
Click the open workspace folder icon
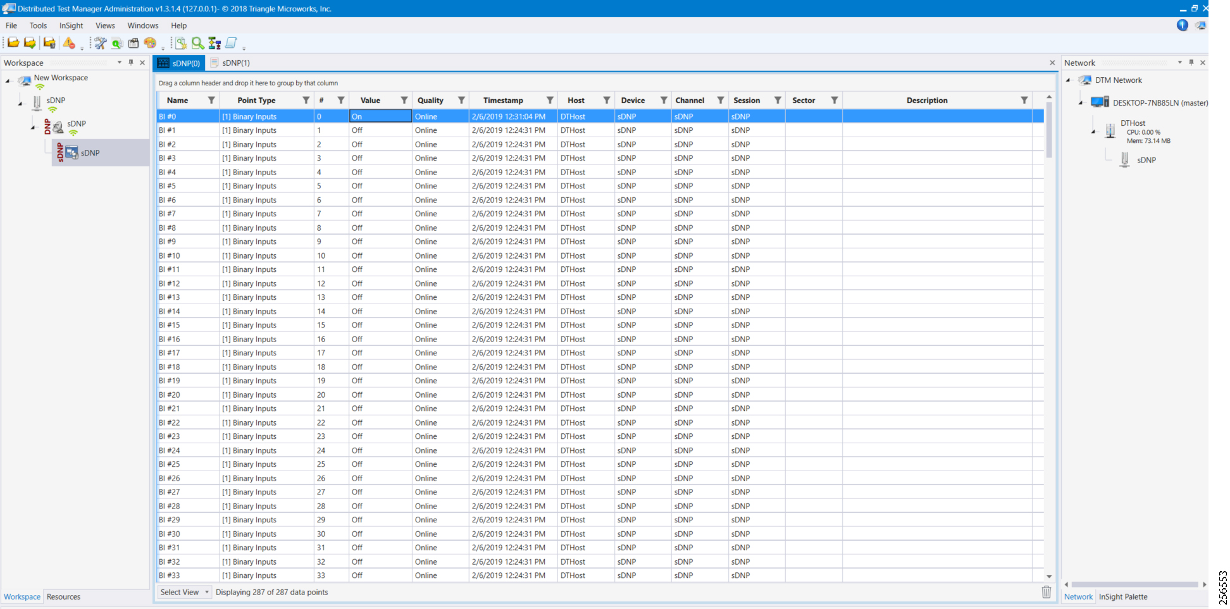[x=13, y=43]
